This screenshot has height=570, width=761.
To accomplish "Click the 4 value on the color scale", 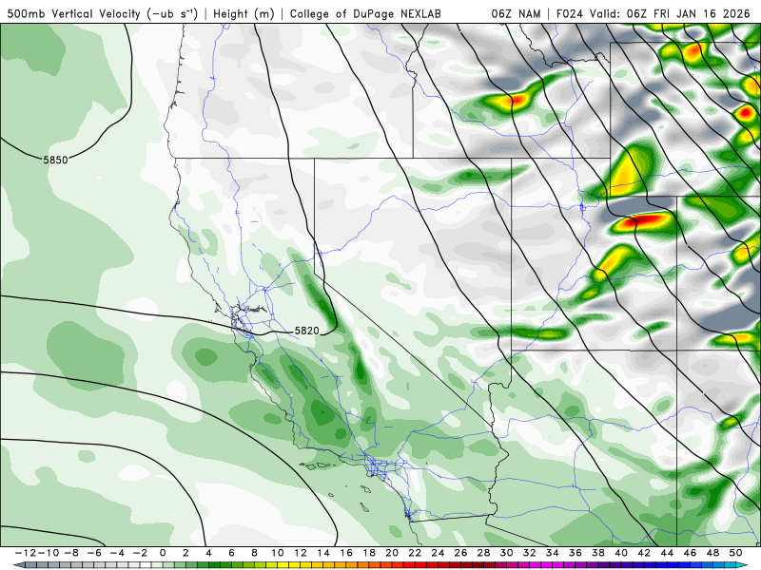I will pyautogui.click(x=208, y=553).
